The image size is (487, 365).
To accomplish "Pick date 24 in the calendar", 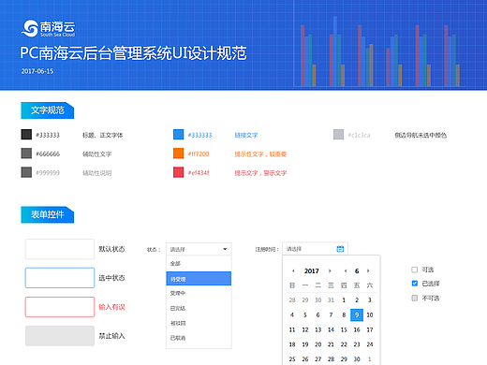I will (370, 344).
